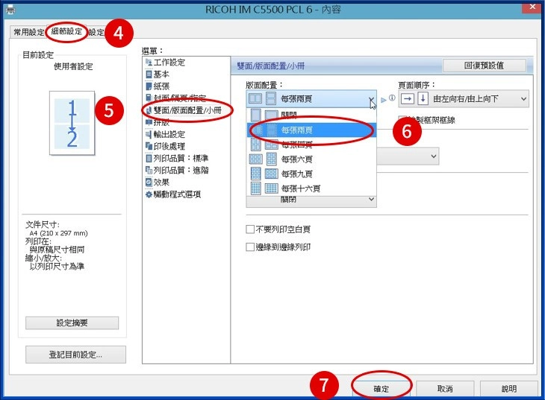Click the right-arrow page order icon
The width and height of the screenshot is (545, 400).
coord(408,99)
